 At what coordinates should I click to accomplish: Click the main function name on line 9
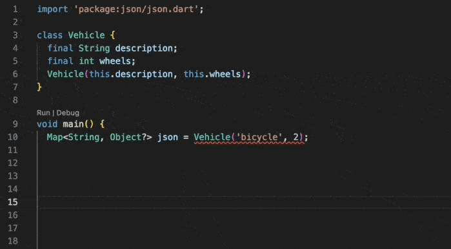pyautogui.click(x=73, y=124)
